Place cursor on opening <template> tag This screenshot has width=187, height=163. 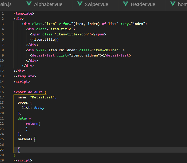(24, 14)
